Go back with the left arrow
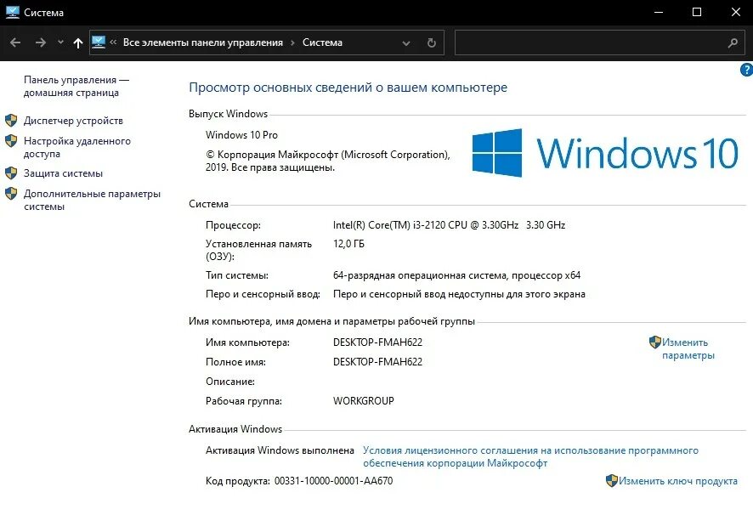 (15, 42)
